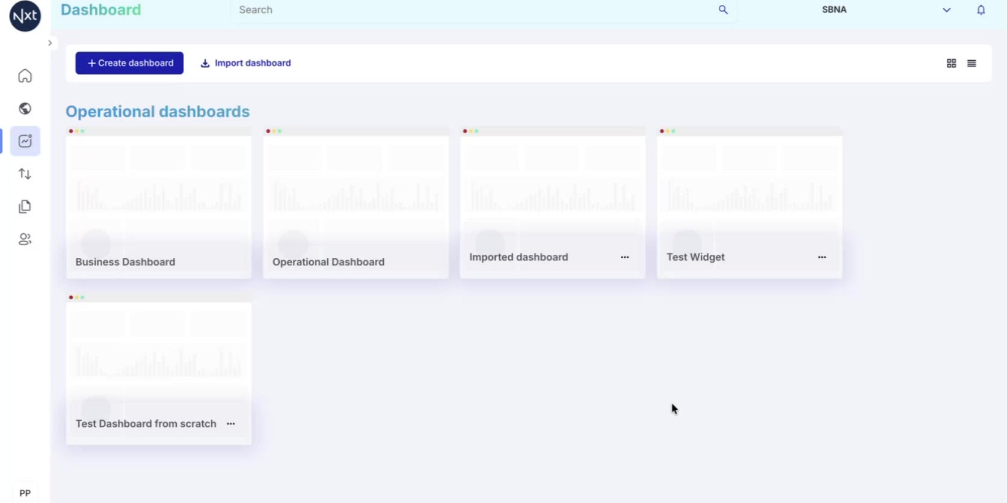This screenshot has width=1007, height=503.
Task: Open the Operational Dashboard card
Action: point(356,203)
